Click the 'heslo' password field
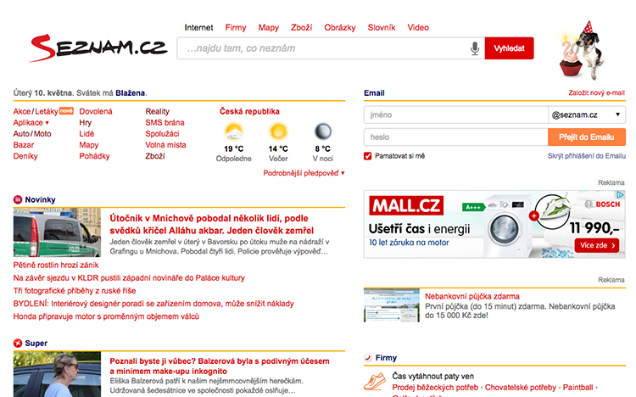 tap(456, 137)
